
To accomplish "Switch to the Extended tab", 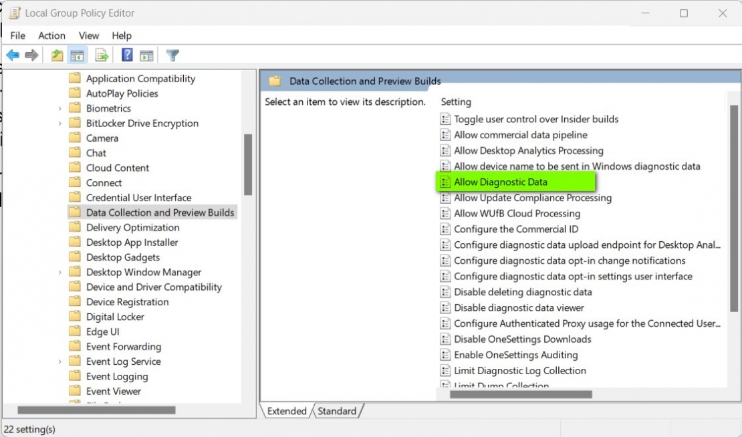I will pos(287,412).
